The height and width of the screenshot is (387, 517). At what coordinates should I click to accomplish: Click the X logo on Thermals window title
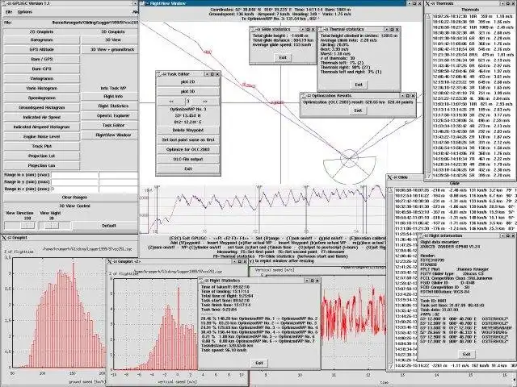pyautogui.click(x=427, y=3)
